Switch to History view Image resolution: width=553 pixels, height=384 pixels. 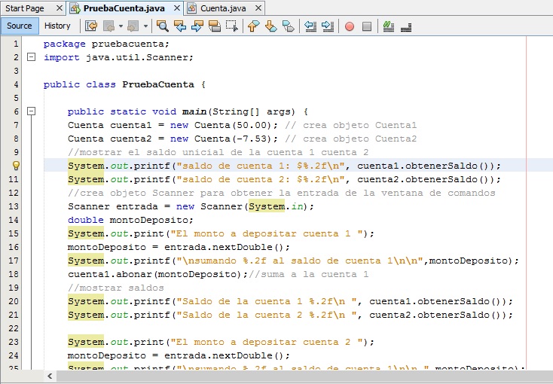pos(57,26)
